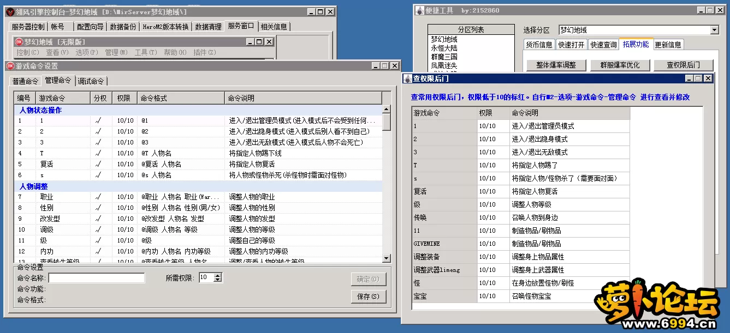Open the 管理(M) menu in 梦幻地域 window
This screenshot has height=333, width=730.
tap(116, 52)
